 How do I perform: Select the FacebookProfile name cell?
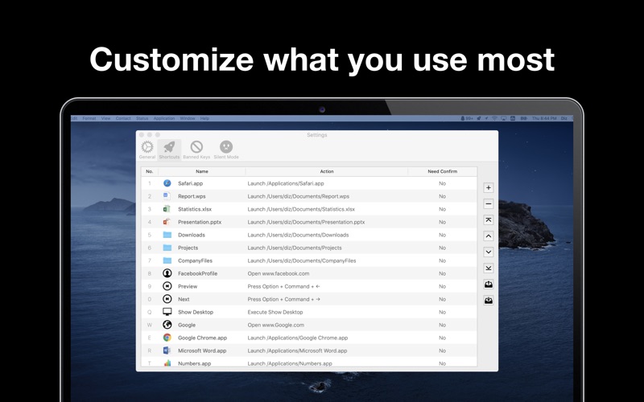click(x=197, y=273)
